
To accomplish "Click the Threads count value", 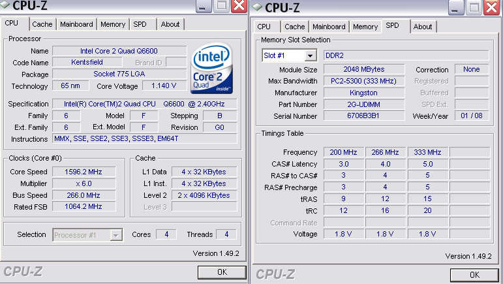I will pyautogui.click(x=226, y=234).
